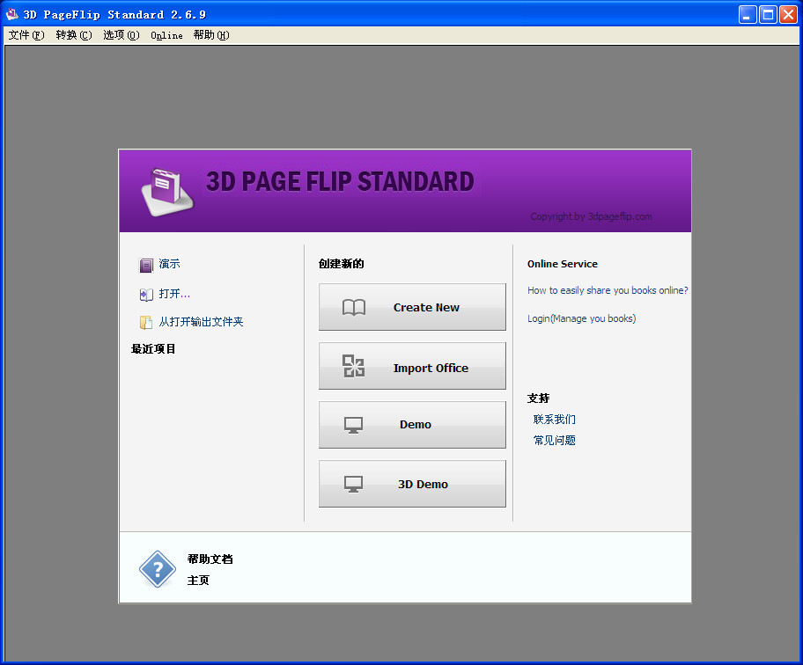Open the 演示 demo link
This screenshot has width=803, height=665.
tap(170, 264)
